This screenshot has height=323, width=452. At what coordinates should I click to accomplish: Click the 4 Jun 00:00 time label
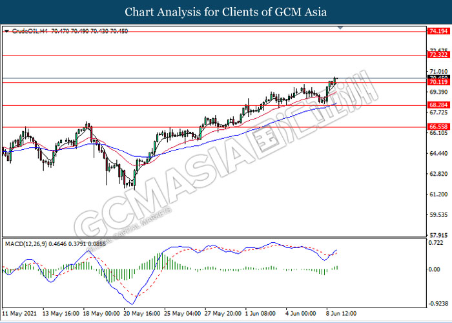pyautogui.click(x=301, y=313)
